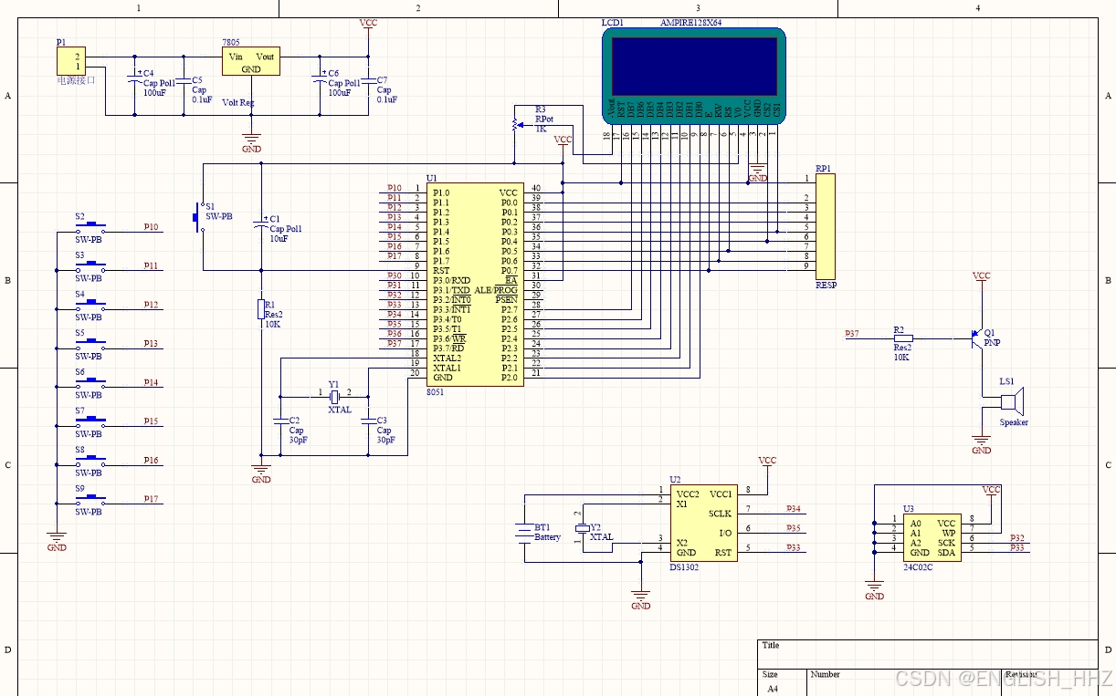Click the VCC power port above C7
1116x696 pixels.
pos(368,25)
